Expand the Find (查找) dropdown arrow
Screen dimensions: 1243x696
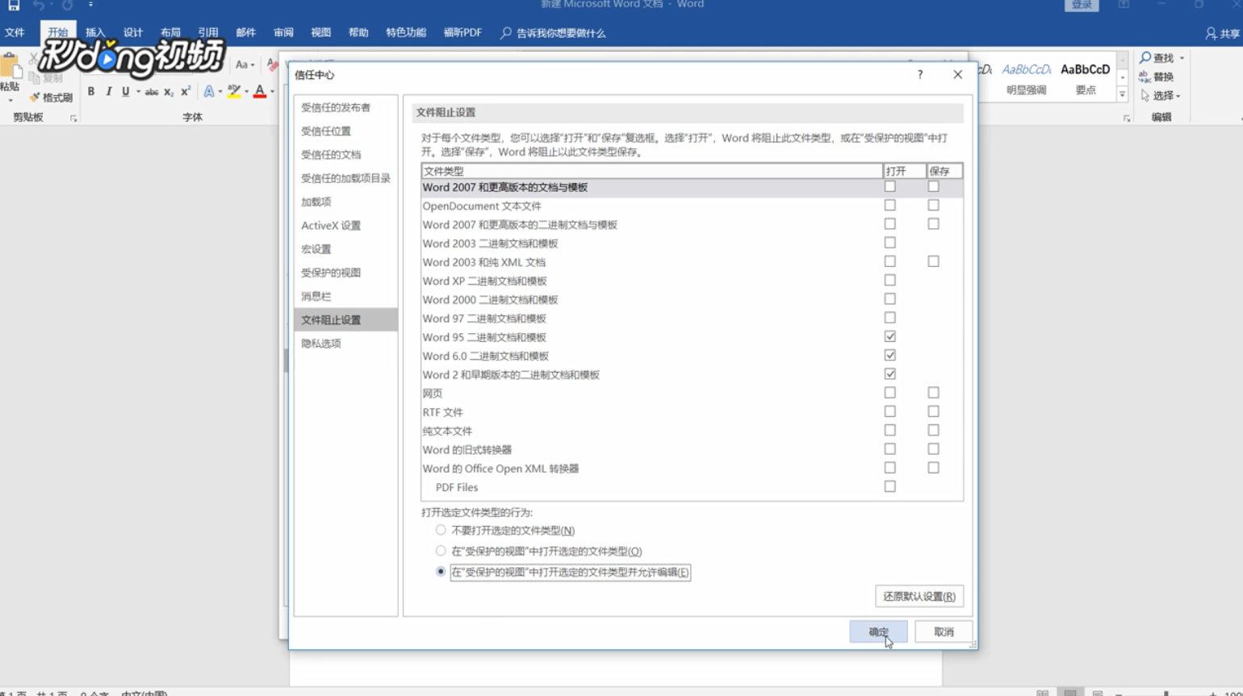1182,58
